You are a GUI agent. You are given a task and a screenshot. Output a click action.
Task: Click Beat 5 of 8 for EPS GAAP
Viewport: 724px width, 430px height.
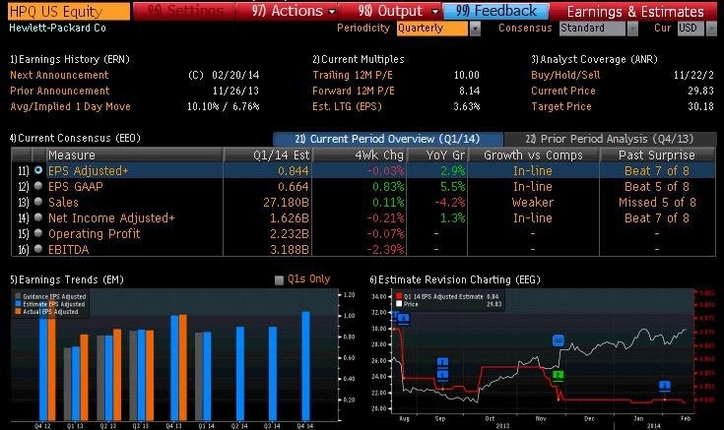657,186
